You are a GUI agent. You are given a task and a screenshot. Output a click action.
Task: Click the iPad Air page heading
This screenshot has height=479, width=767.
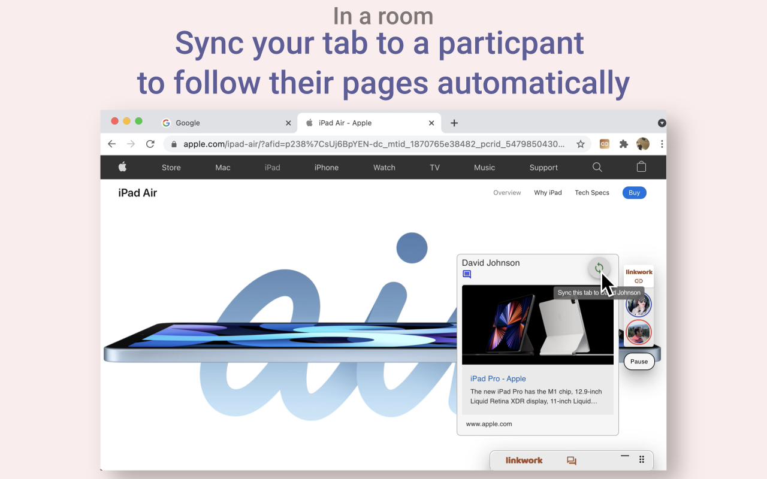point(138,193)
